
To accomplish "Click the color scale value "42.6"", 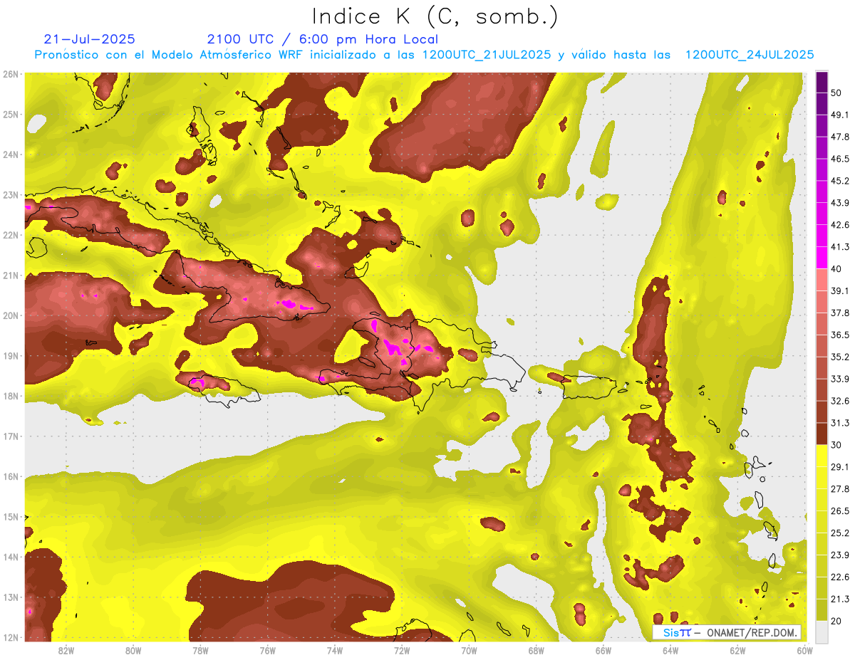I will pyautogui.click(x=840, y=225).
